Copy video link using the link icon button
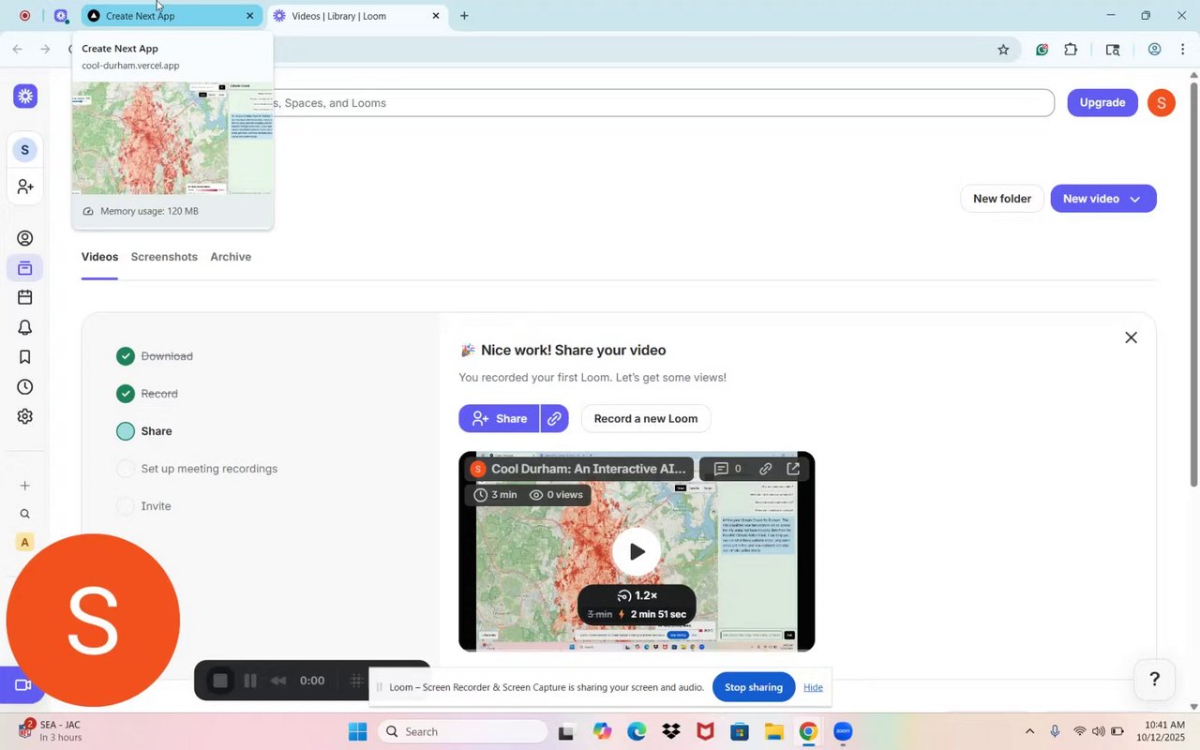The height and width of the screenshot is (750, 1200). [x=554, y=418]
